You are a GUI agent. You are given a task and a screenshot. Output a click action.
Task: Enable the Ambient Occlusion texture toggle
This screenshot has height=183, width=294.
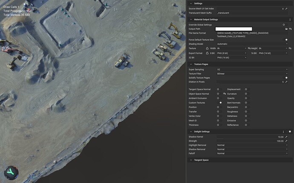click(x=218, y=98)
